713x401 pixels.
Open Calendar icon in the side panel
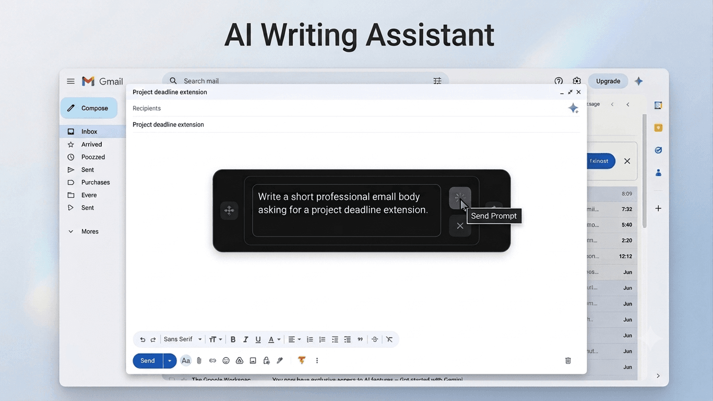click(658, 105)
